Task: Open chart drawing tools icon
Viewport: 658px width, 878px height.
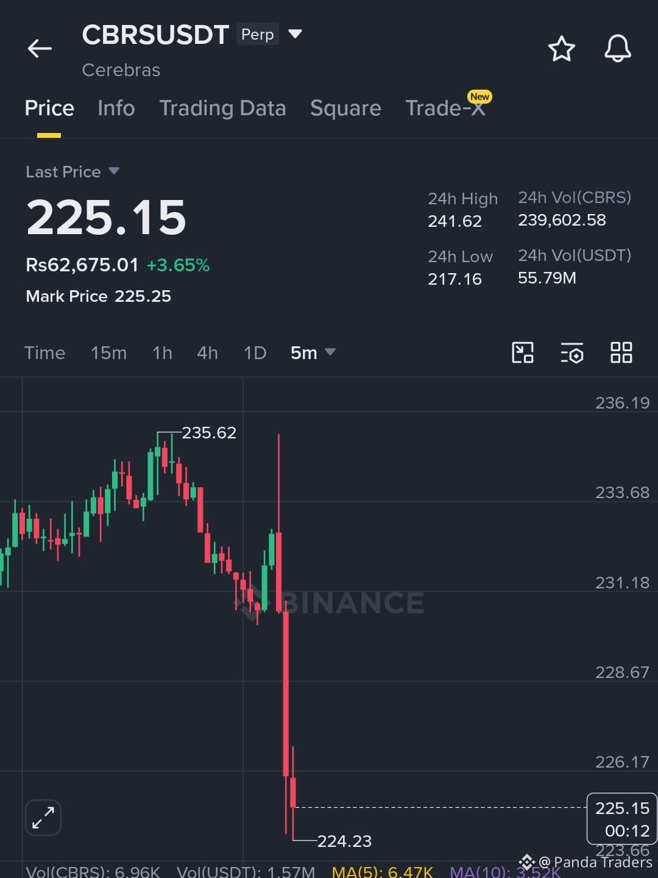Action: 523,352
